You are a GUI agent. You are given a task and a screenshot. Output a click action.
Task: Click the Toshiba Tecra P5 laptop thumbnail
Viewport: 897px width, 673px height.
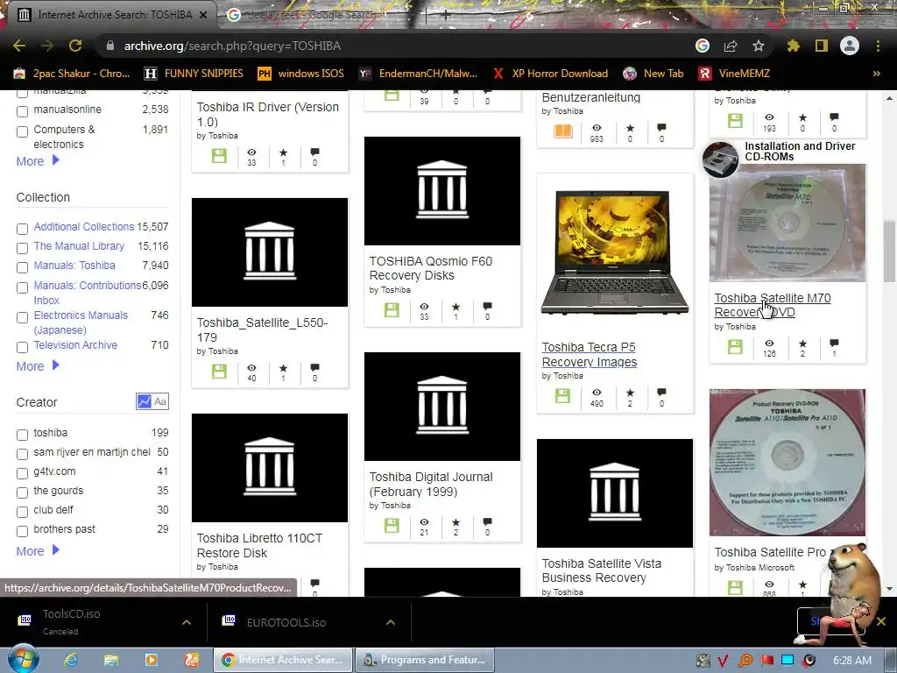pyautogui.click(x=615, y=253)
